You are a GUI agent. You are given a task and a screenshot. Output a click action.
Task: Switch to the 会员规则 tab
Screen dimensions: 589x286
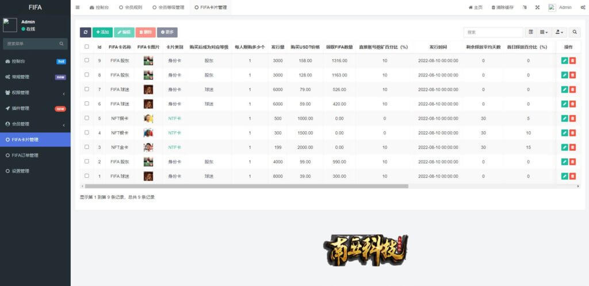click(131, 7)
